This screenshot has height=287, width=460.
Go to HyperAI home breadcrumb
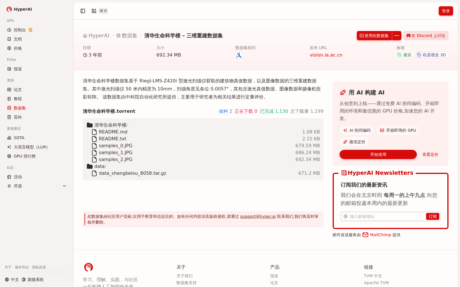pos(96,36)
